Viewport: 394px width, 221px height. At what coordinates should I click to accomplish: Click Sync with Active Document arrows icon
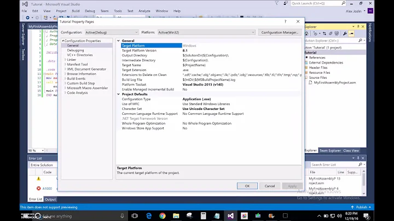325,34
